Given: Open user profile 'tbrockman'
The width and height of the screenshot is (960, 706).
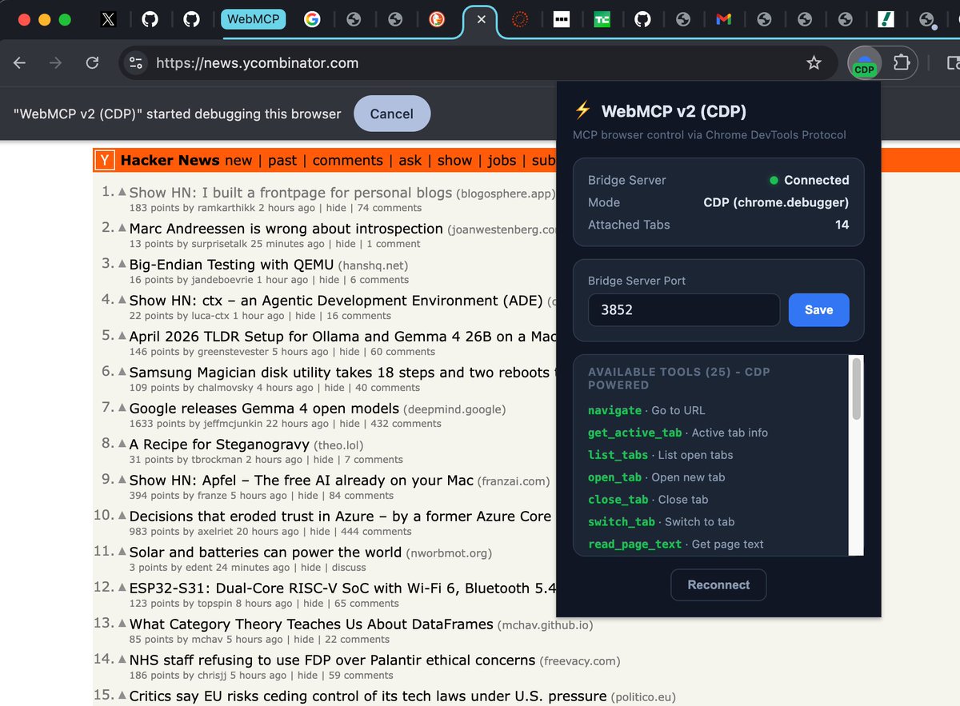Looking at the screenshot, I should pos(217,460).
